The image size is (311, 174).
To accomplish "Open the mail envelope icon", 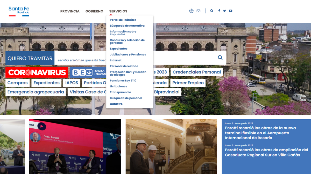I will (199, 11).
